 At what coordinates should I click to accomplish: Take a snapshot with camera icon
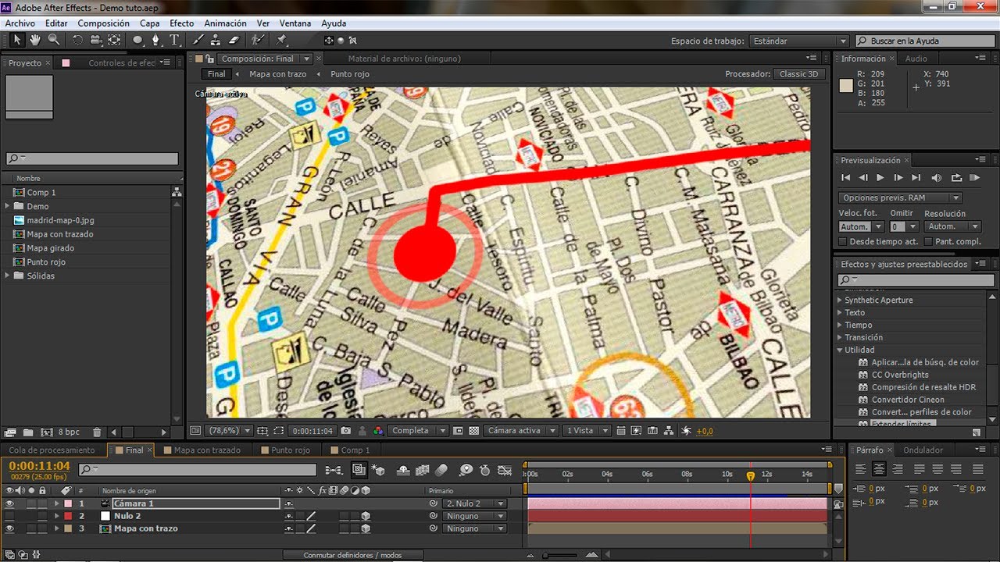pos(346,431)
